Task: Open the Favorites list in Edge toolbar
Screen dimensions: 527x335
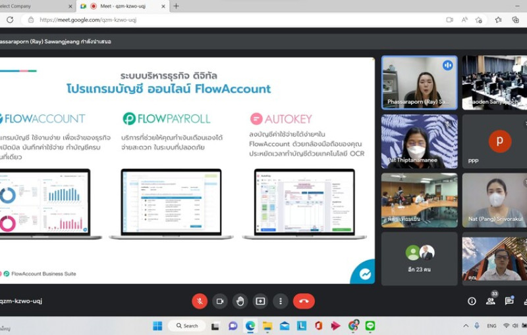Action: pos(499,20)
